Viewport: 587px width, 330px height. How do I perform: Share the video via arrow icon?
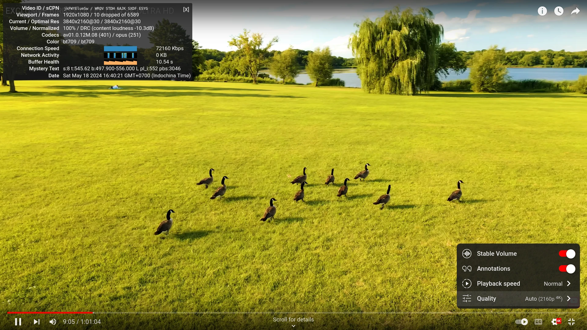(575, 11)
